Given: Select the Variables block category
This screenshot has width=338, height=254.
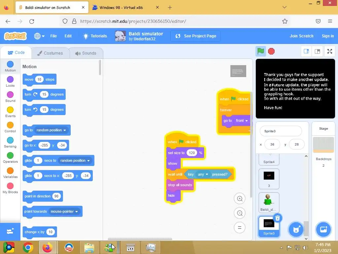Looking at the screenshot, I should pos(10,173).
